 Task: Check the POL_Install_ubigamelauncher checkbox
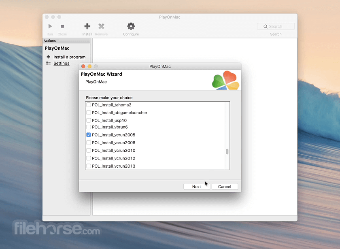(x=89, y=113)
